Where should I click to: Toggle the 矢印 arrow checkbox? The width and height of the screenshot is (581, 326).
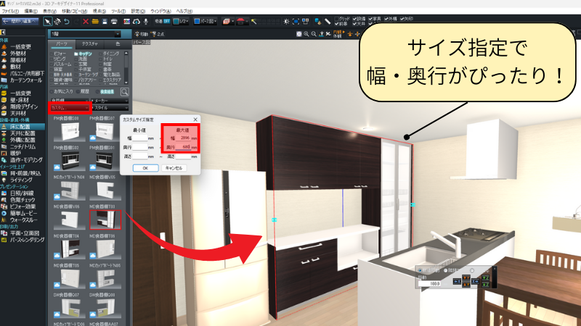pyautogui.click(x=402, y=19)
